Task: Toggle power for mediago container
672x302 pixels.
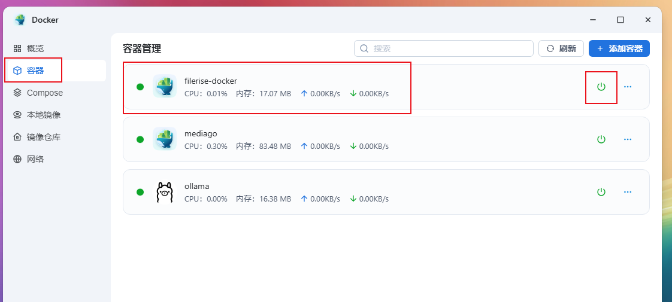Action: [601, 139]
